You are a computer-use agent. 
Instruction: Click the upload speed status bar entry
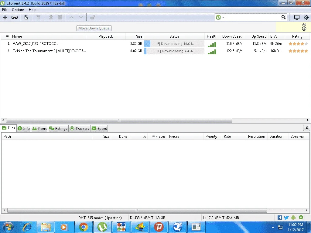(x=221, y=218)
